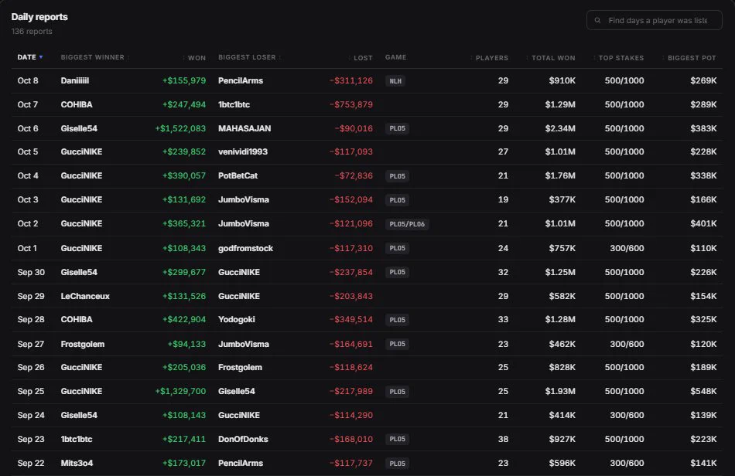Sort by the BIGGEST WINNER column header

tap(92, 57)
